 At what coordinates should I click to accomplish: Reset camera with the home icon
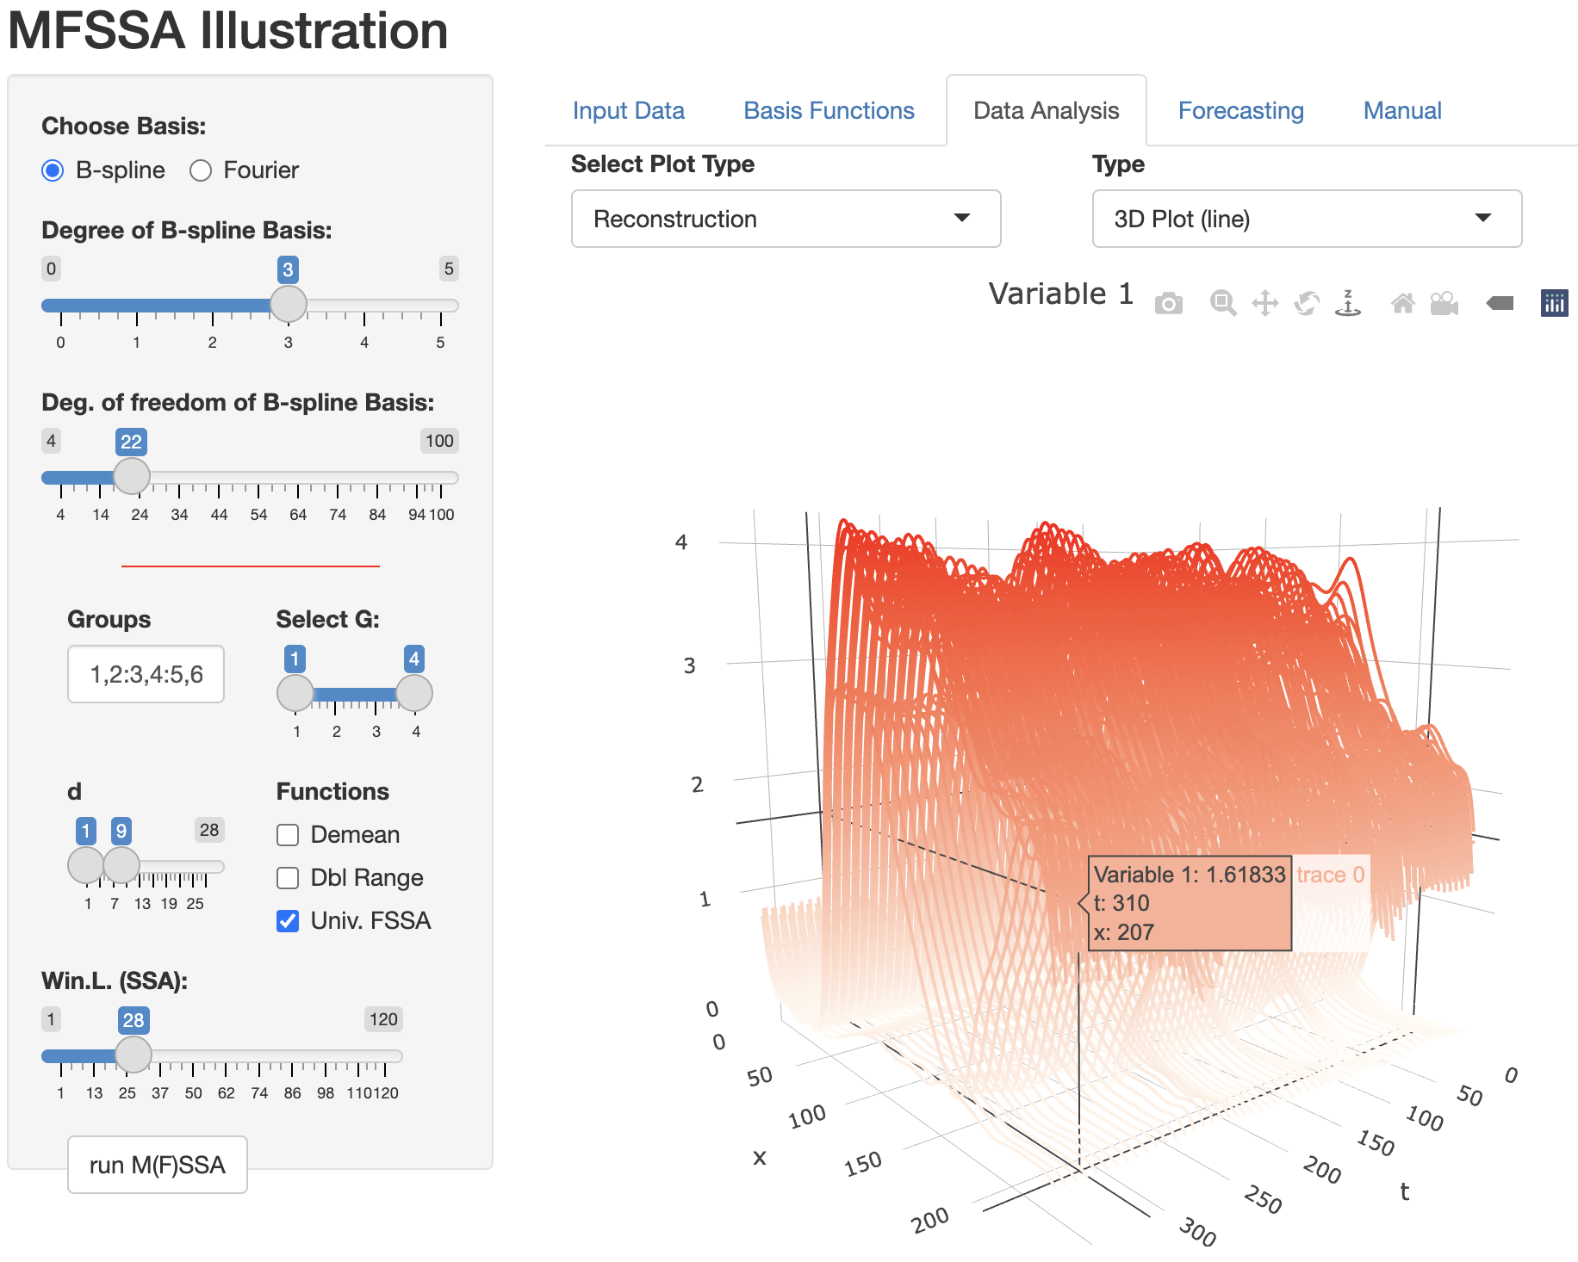(1402, 303)
